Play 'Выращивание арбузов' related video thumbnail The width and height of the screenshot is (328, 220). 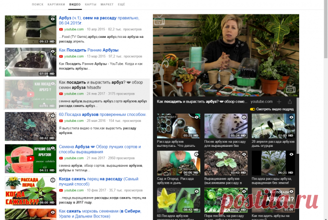coord(226,163)
